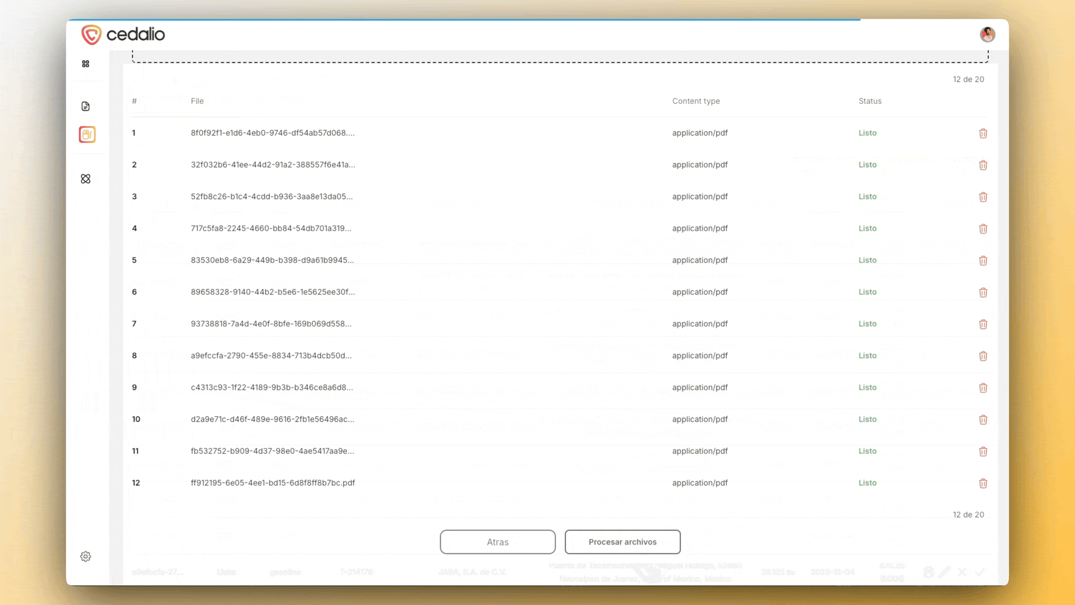Open the dashboard grid icon in sidebar
The image size is (1075, 605).
pos(85,64)
